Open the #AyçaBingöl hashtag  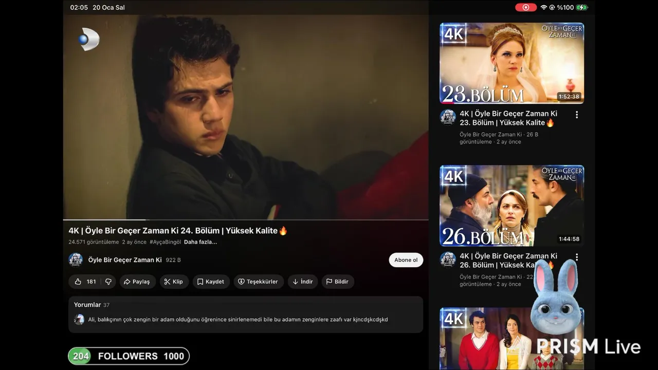[165, 242]
